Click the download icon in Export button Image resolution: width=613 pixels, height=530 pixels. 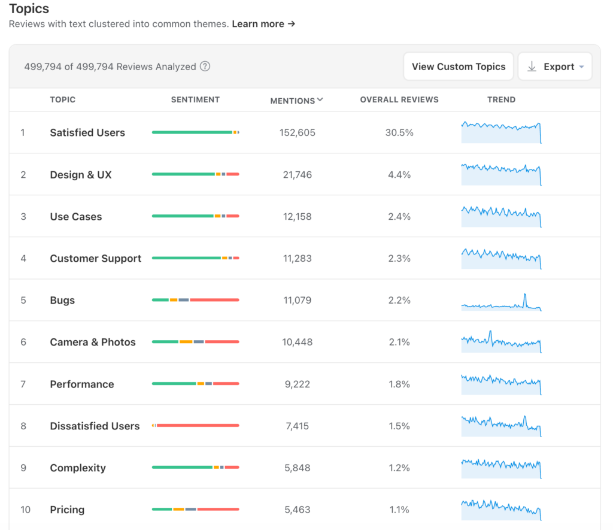pyautogui.click(x=532, y=66)
